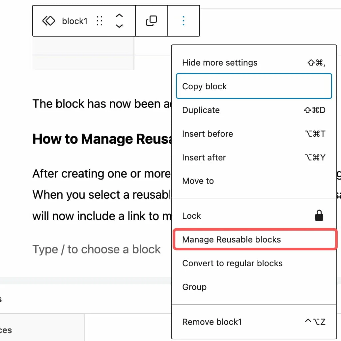The image size is (341, 341).
Task: Click the empty paragraph placeholder text
Action: point(96,249)
